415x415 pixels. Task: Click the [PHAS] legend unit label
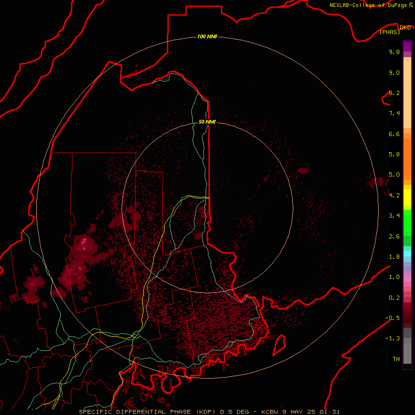(x=390, y=32)
